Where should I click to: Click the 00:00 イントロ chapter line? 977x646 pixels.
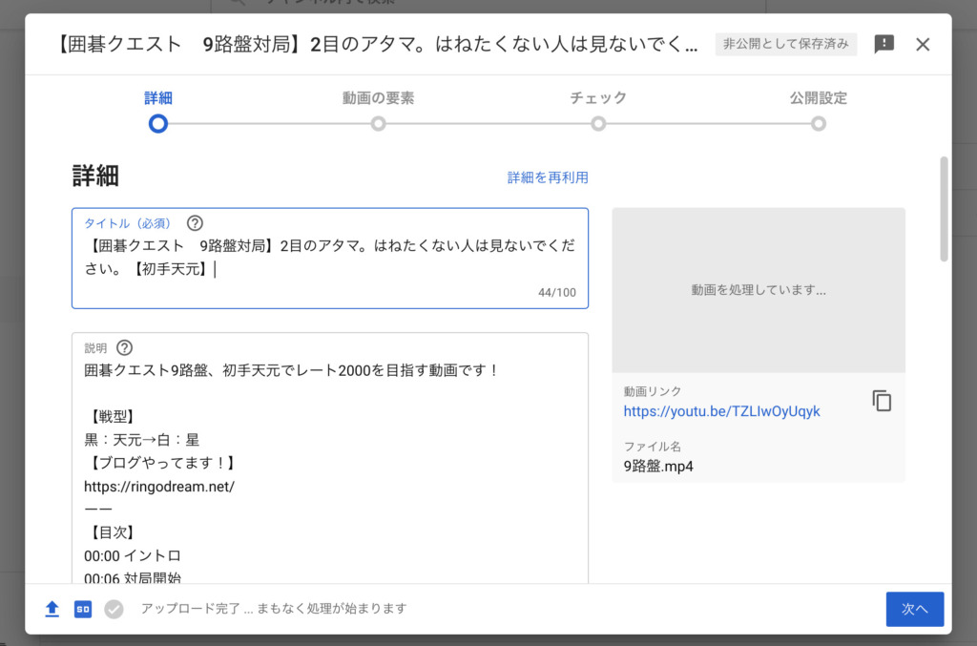click(x=133, y=555)
